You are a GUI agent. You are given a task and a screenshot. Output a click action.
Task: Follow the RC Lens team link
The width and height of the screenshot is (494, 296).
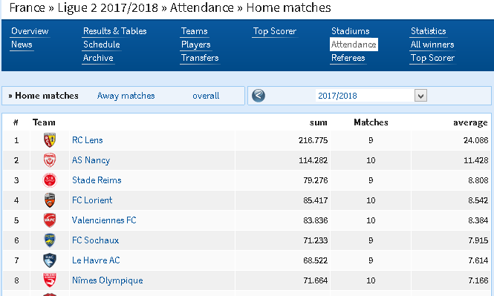(87, 140)
